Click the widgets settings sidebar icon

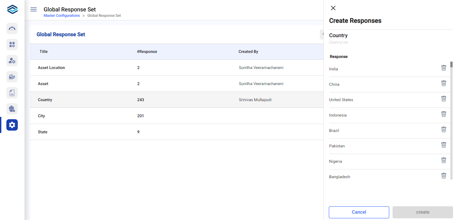12,45
